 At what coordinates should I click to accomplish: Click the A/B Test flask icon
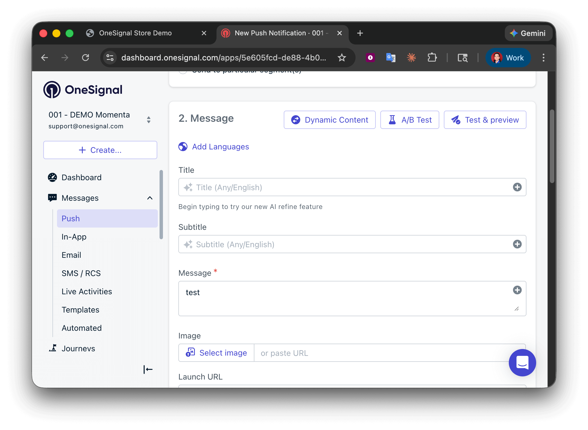coord(392,120)
